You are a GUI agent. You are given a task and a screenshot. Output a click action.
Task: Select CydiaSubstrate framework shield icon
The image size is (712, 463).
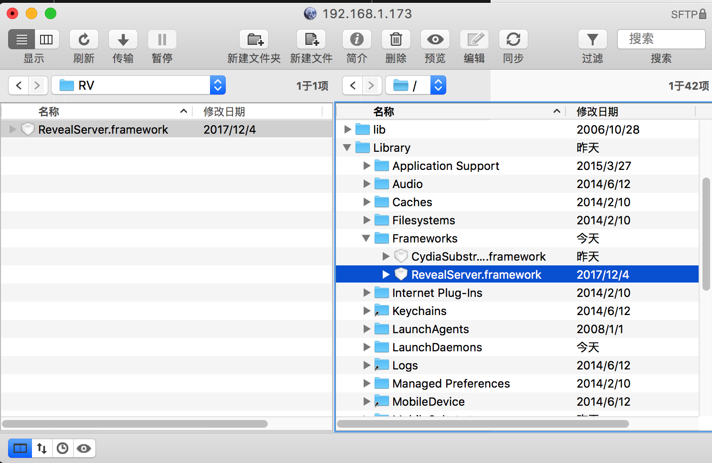click(x=401, y=256)
